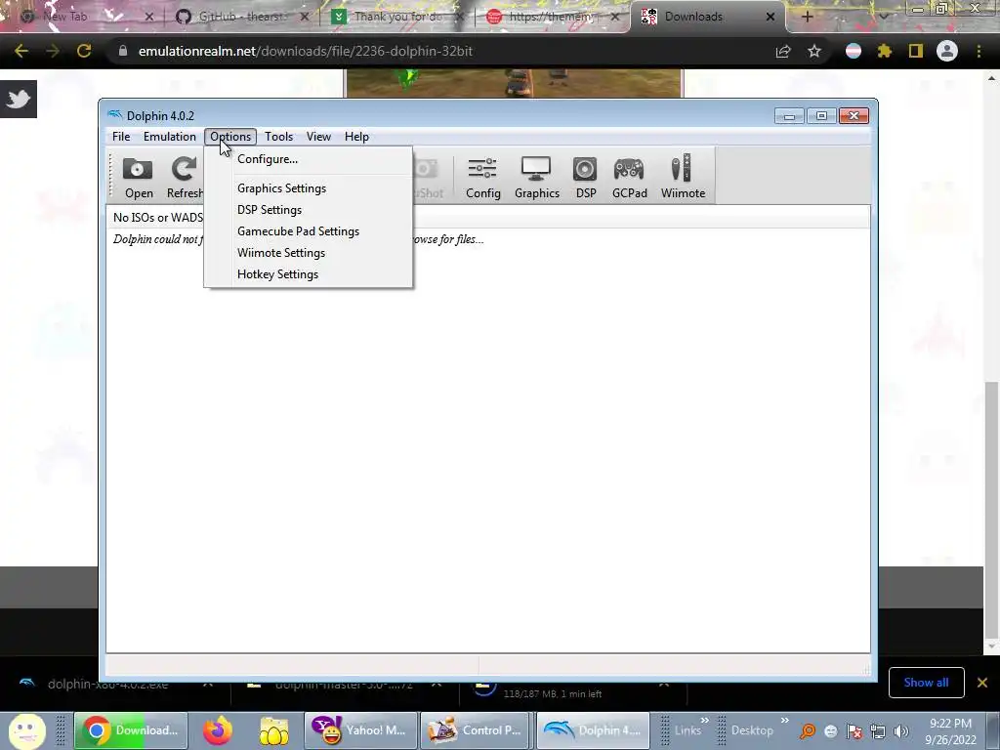The width and height of the screenshot is (1000, 750).
Task: Open Chrome extensions puzzle icon
Action: [x=884, y=51]
